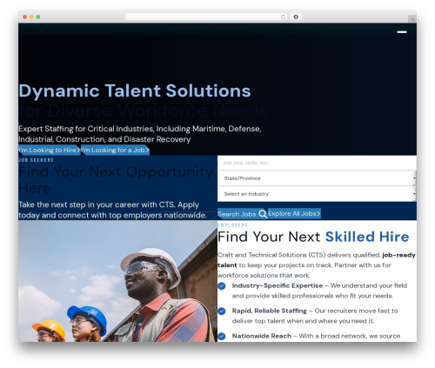
Task: Click I'm Looking to Hire button
Action: [x=50, y=150]
